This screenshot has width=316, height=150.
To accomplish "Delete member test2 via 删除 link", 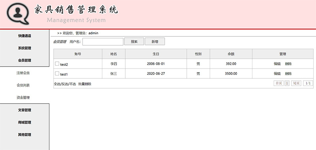I will point(288,64).
